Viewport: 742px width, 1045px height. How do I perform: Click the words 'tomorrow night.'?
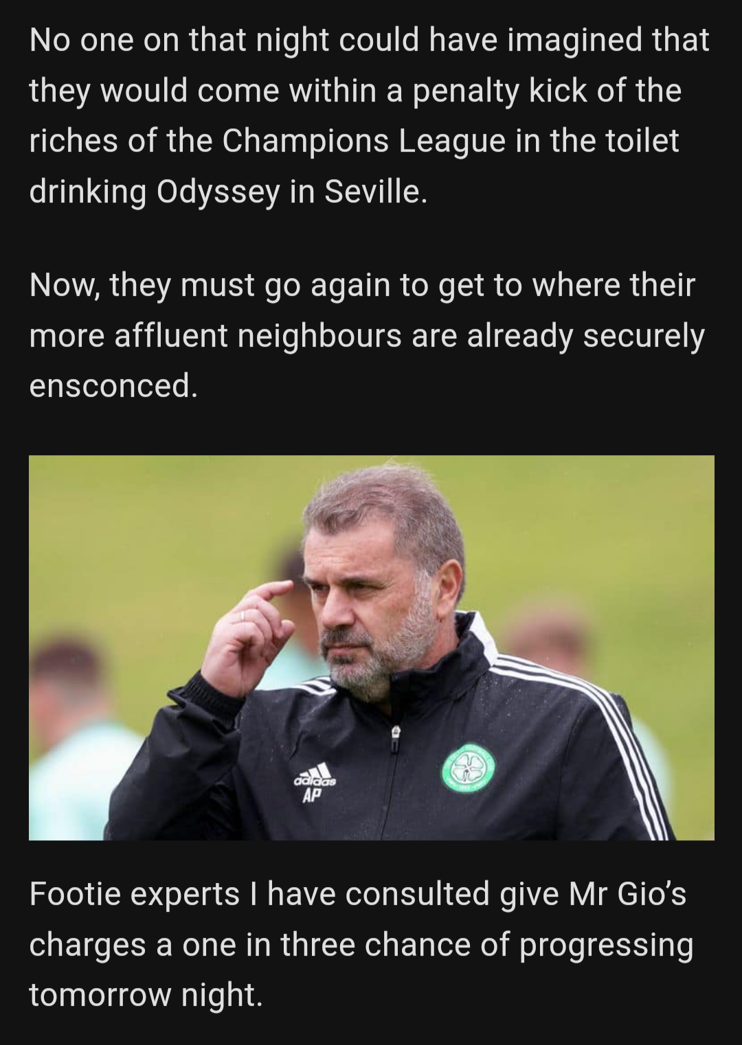pyautogui.click(x=146, y=994)
